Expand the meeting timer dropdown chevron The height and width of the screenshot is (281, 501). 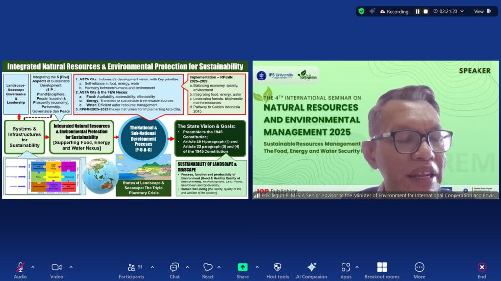[x=463, y=11]
